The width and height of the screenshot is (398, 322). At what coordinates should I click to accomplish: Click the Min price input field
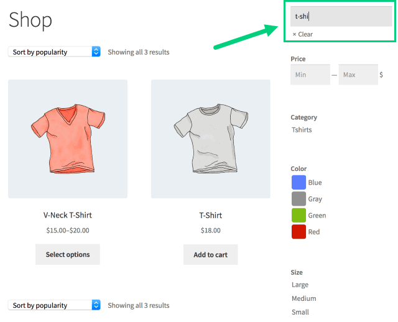310,75
